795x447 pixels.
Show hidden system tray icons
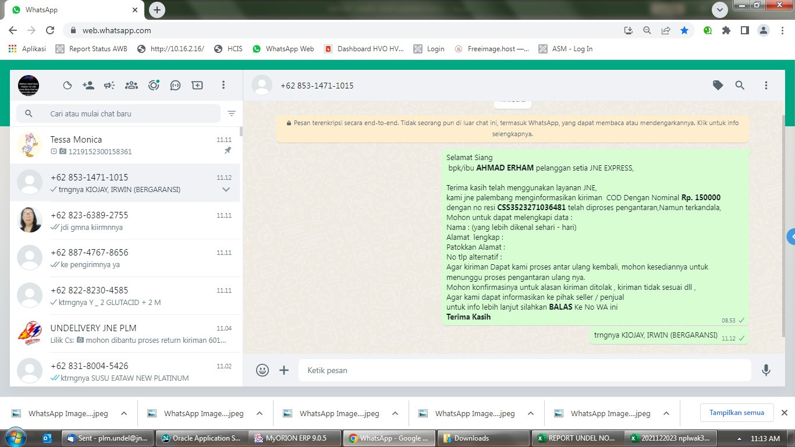pyautogui.click(x=739, y=439)
